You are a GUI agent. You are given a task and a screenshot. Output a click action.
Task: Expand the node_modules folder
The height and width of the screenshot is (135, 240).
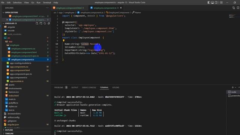[x=14, y=34]
